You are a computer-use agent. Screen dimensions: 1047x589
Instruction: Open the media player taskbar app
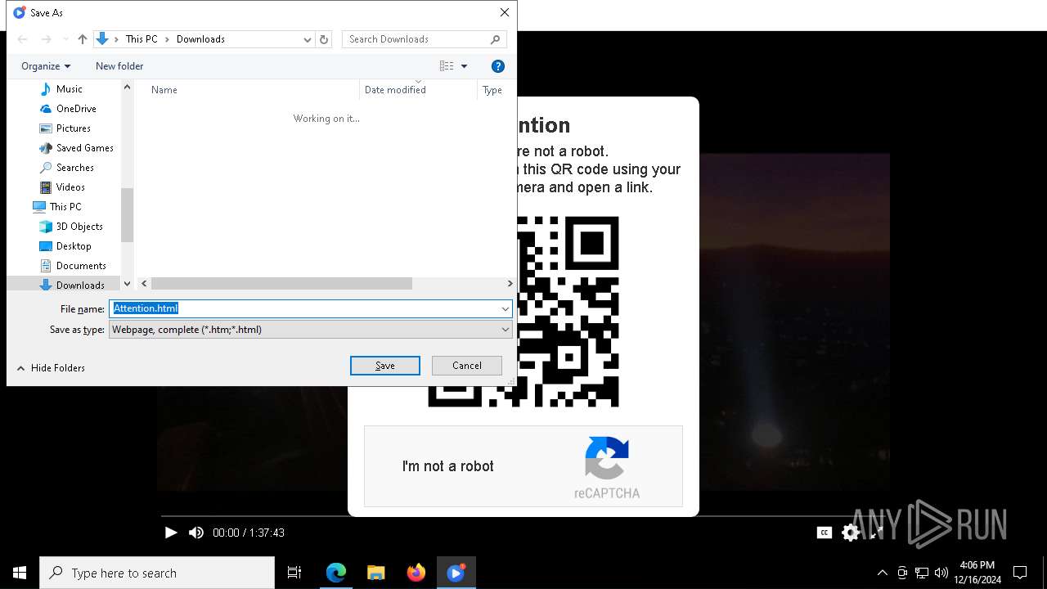[456, 573]
